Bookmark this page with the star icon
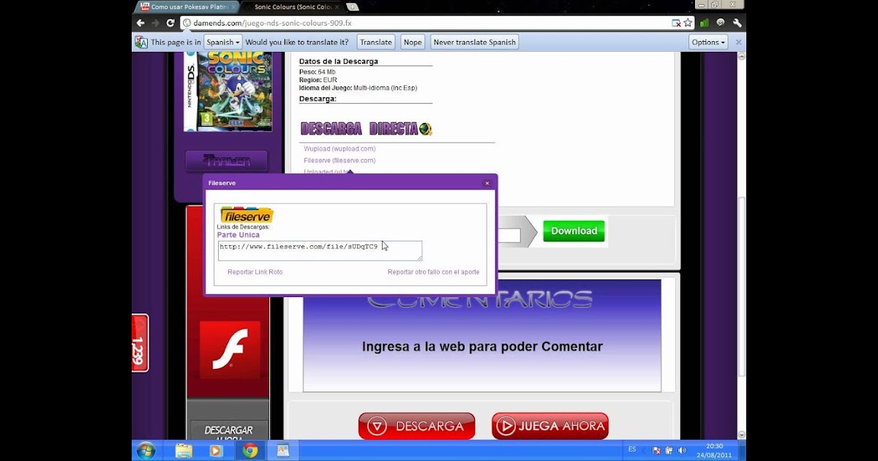Viewport: 878px width, 461px height. pos(688,23)
